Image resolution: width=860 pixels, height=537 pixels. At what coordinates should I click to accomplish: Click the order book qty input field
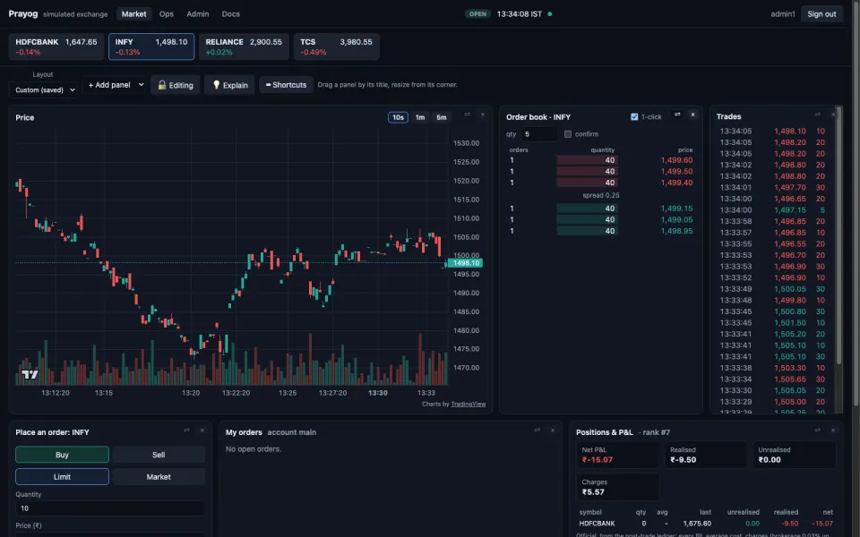pos(538,133)
